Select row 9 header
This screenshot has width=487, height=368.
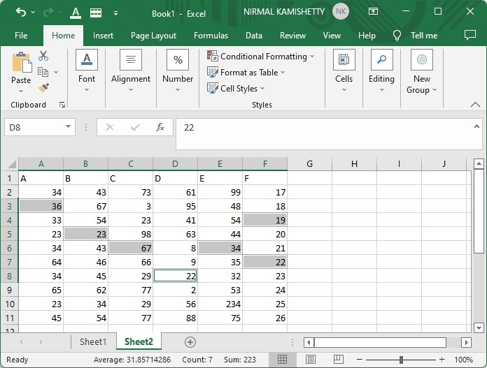(9, 290)
